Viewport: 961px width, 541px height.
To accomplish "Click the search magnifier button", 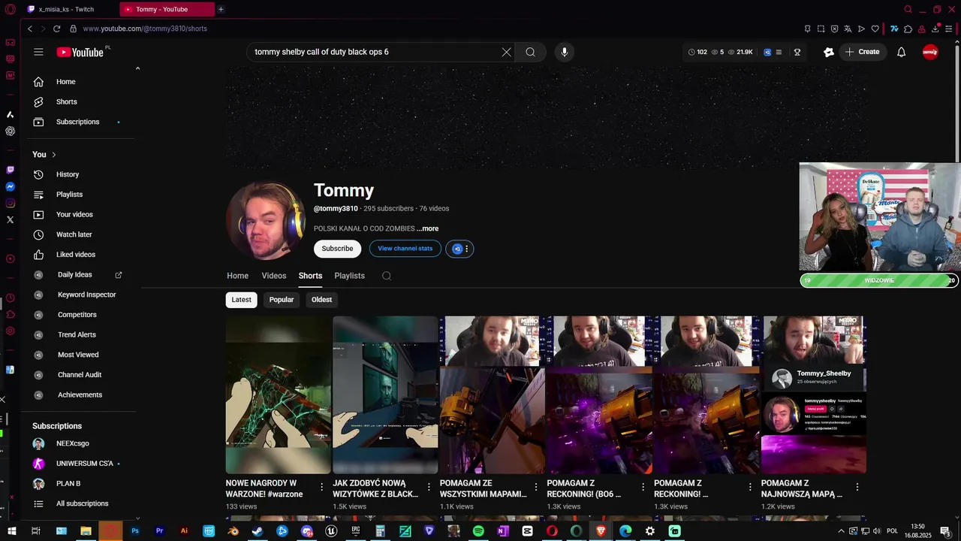I will click(x=530, y=52).
